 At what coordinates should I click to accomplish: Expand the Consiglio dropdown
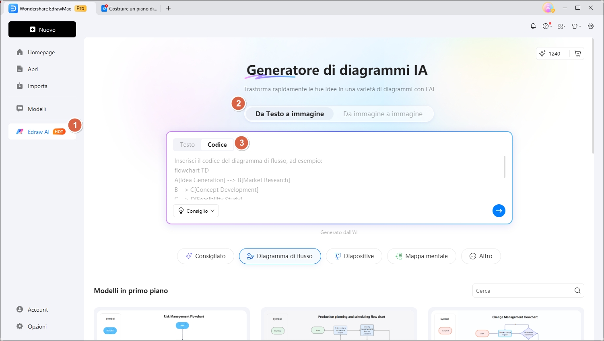(x=196, y=211)
